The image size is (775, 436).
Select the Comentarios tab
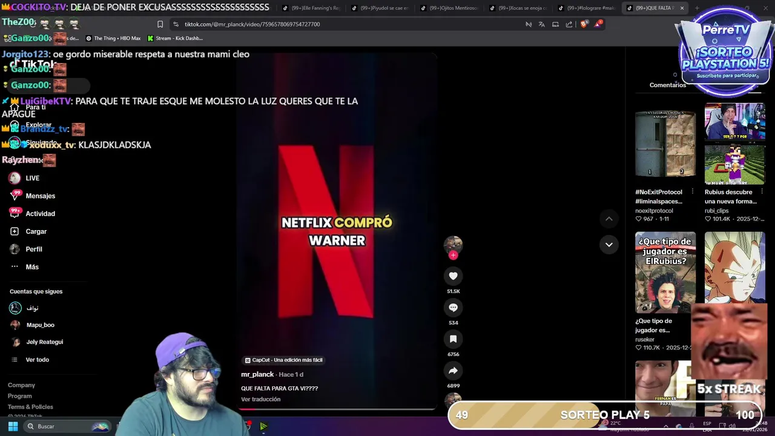668,85
